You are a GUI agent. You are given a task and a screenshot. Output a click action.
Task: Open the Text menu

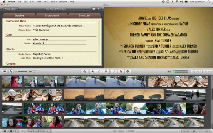(46, 2)
